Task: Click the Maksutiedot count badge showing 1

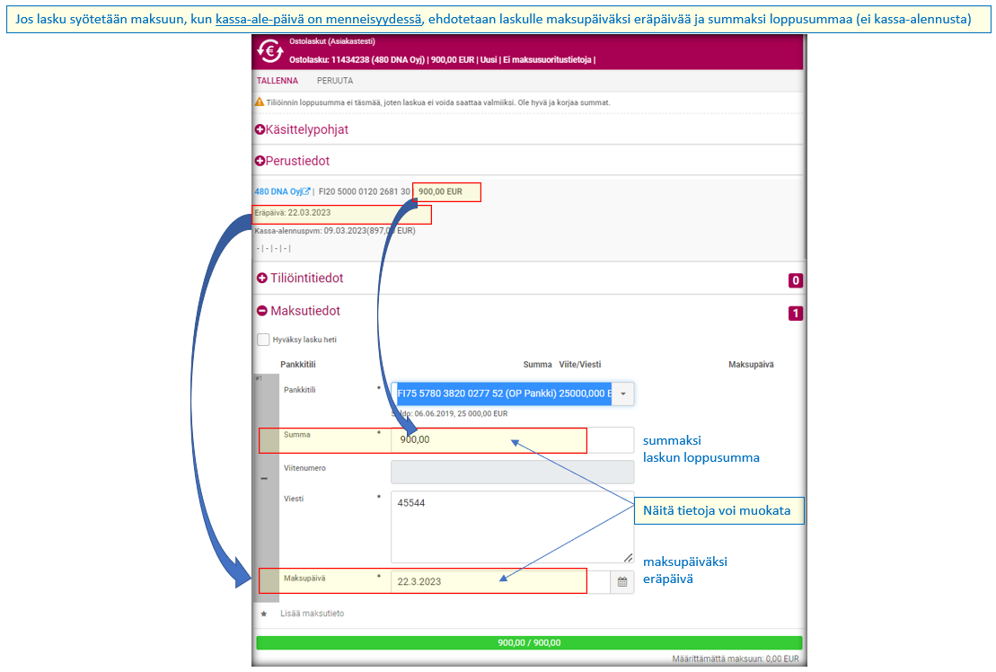Action: (x=795, y=314)
